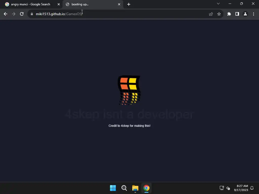
Task: Open the 8:27 AM clock calendar
Action: pos(241,188)
